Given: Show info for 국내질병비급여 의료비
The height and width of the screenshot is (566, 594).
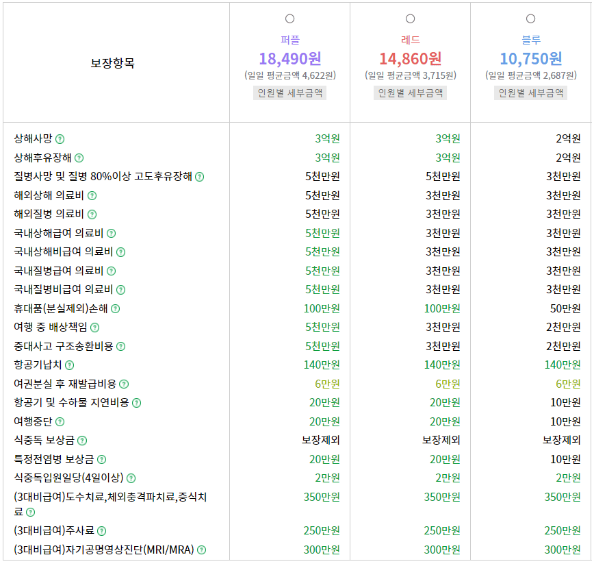Looking at the screenshot, I should point(120,290).
